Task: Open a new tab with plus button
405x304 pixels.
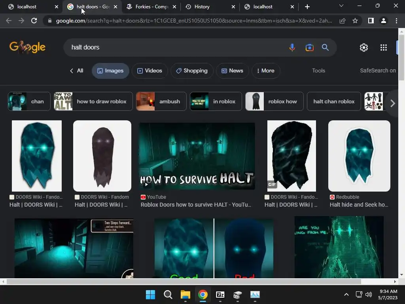Action: [307, 7]
